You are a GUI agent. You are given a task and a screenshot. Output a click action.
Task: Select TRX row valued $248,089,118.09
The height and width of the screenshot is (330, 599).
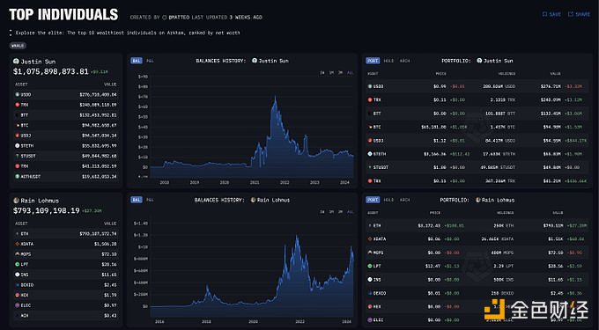click(x=66, y=105)
